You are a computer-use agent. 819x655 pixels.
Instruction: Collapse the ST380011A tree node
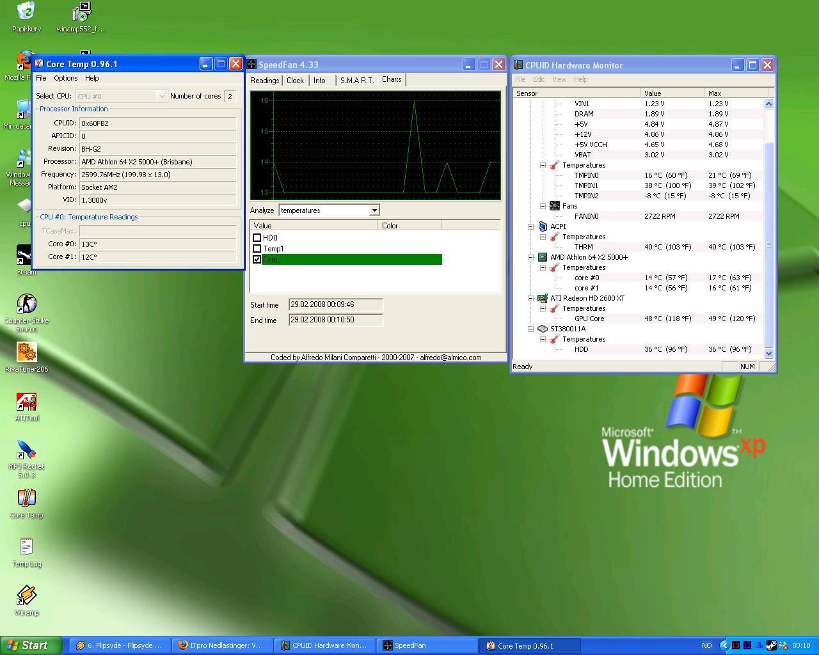coord(530,329)
